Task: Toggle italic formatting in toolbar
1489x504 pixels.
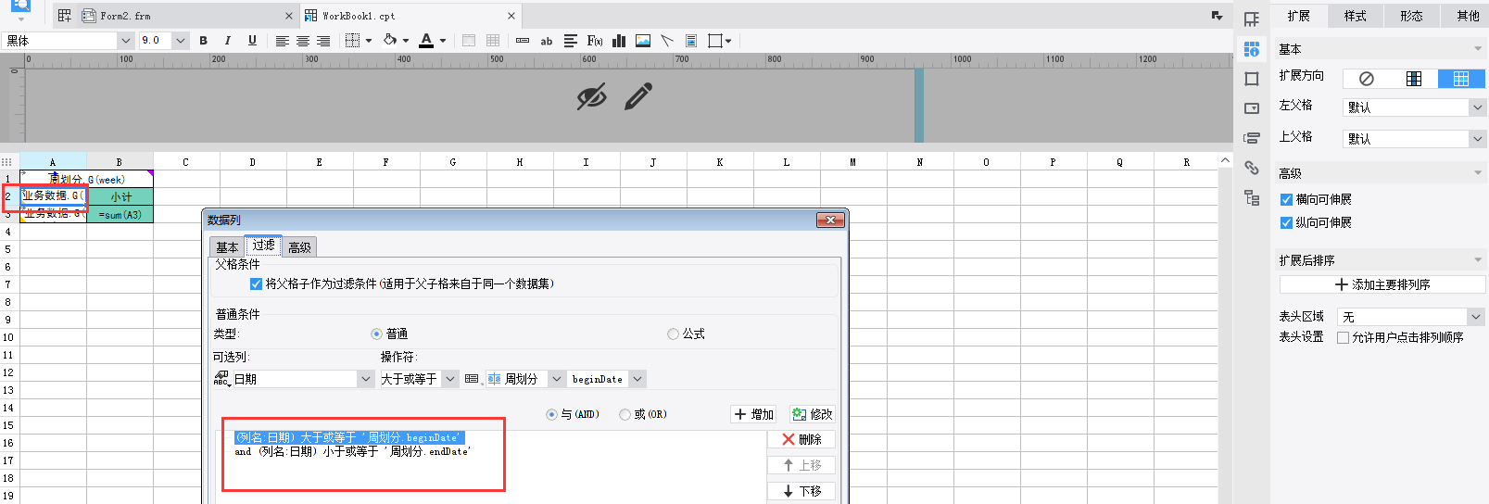Action: tap(228, 41)
